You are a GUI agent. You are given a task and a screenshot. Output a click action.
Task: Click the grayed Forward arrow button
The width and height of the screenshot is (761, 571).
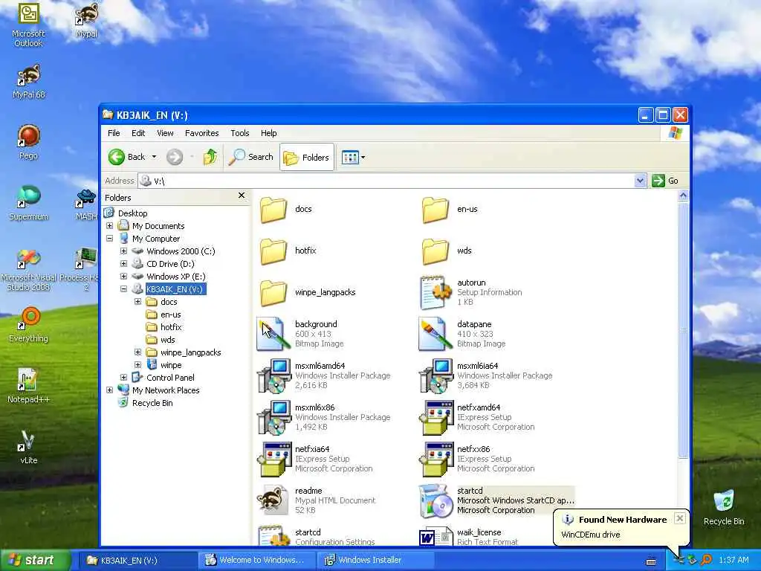coord(175,157)
